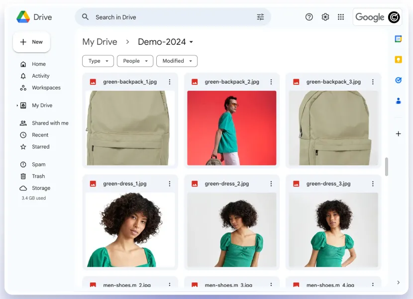Open Google Tasks side panel icon

398,80
